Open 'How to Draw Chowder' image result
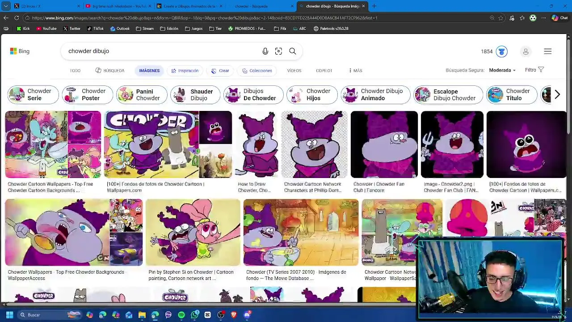The width and height of the screenshot is (572, 322). [257, 144]
